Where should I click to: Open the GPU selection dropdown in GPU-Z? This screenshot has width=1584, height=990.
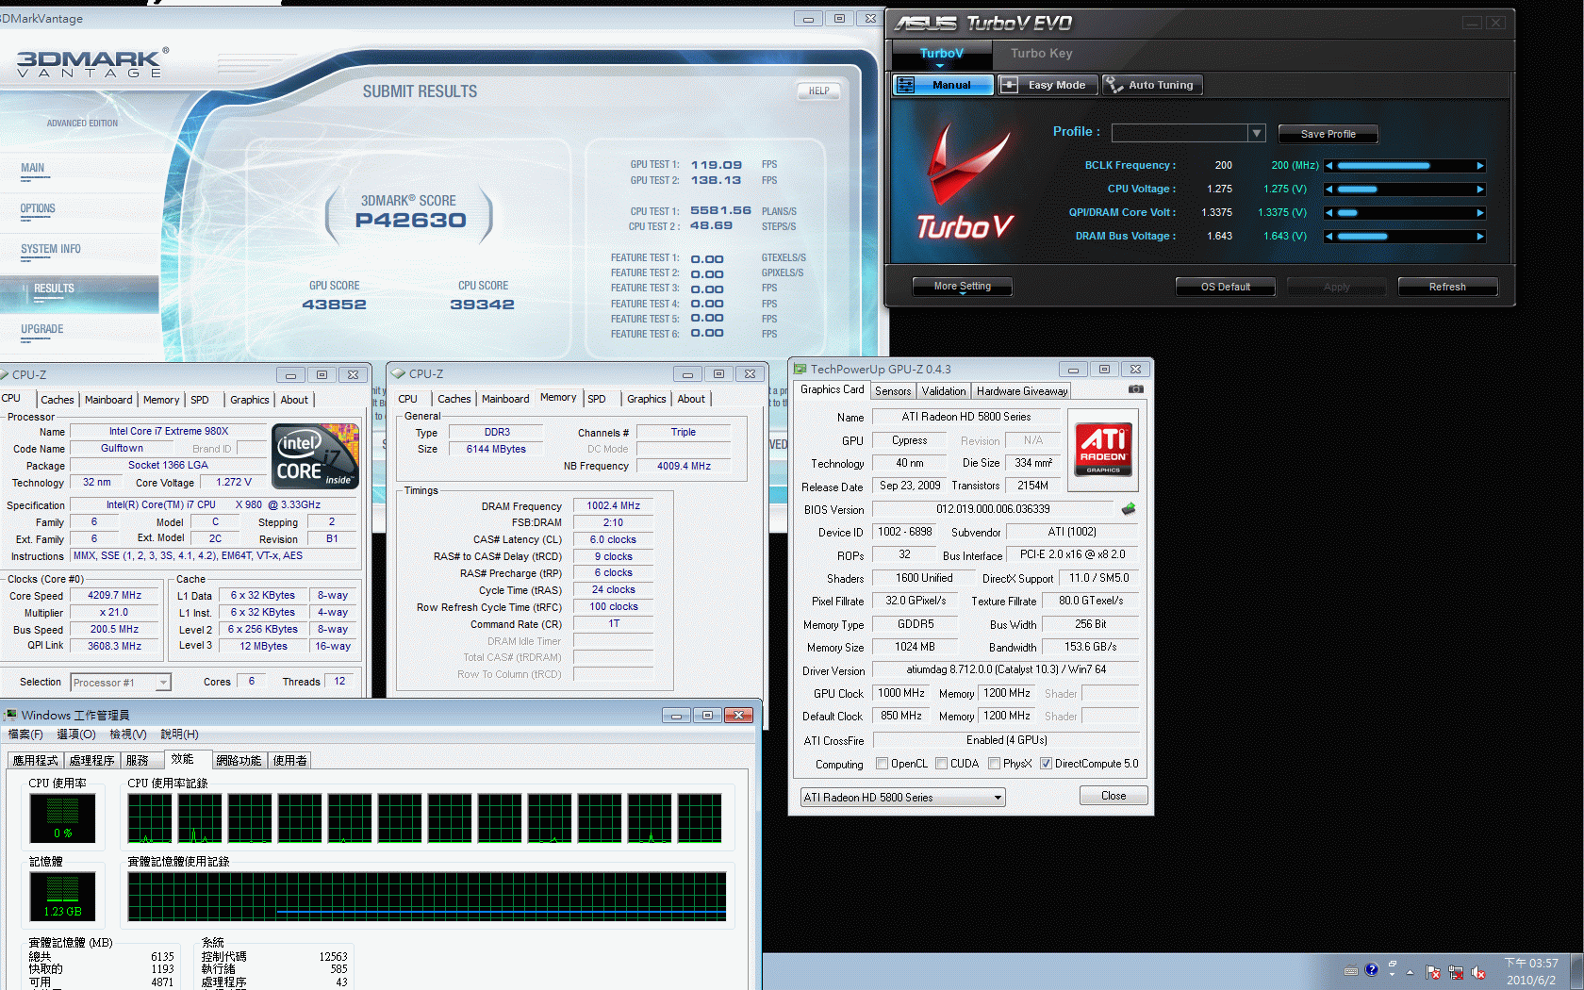click(903, 798)
